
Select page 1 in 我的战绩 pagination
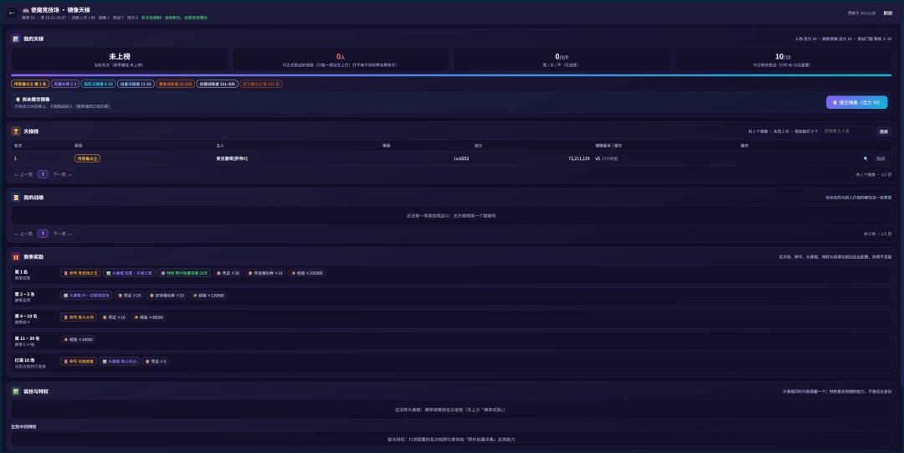tap(43, 234)
